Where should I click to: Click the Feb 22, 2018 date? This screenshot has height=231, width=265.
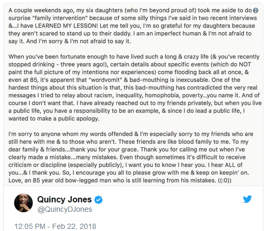coord(74,226)
